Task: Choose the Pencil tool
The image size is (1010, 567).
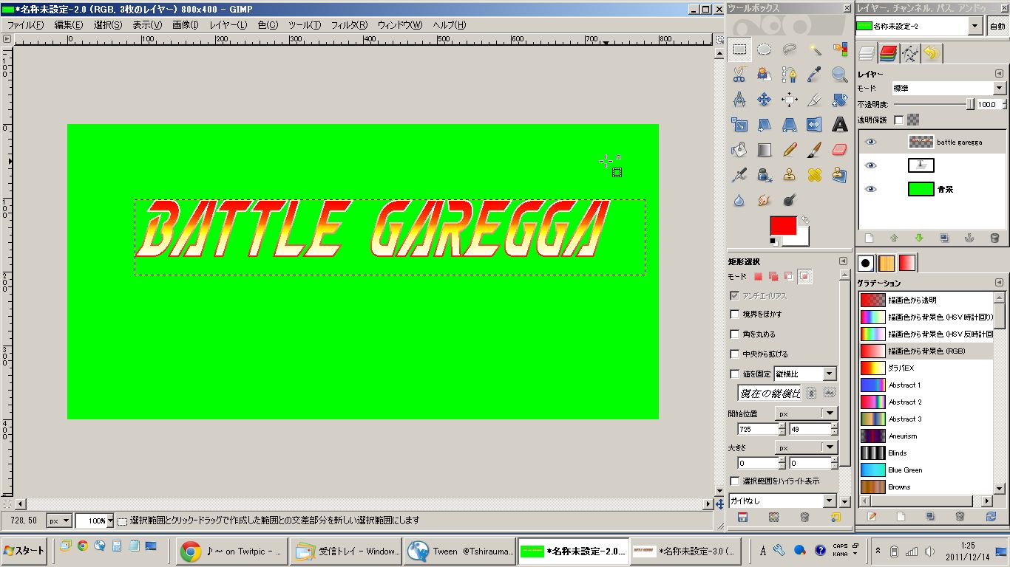Action: (790, 150)
